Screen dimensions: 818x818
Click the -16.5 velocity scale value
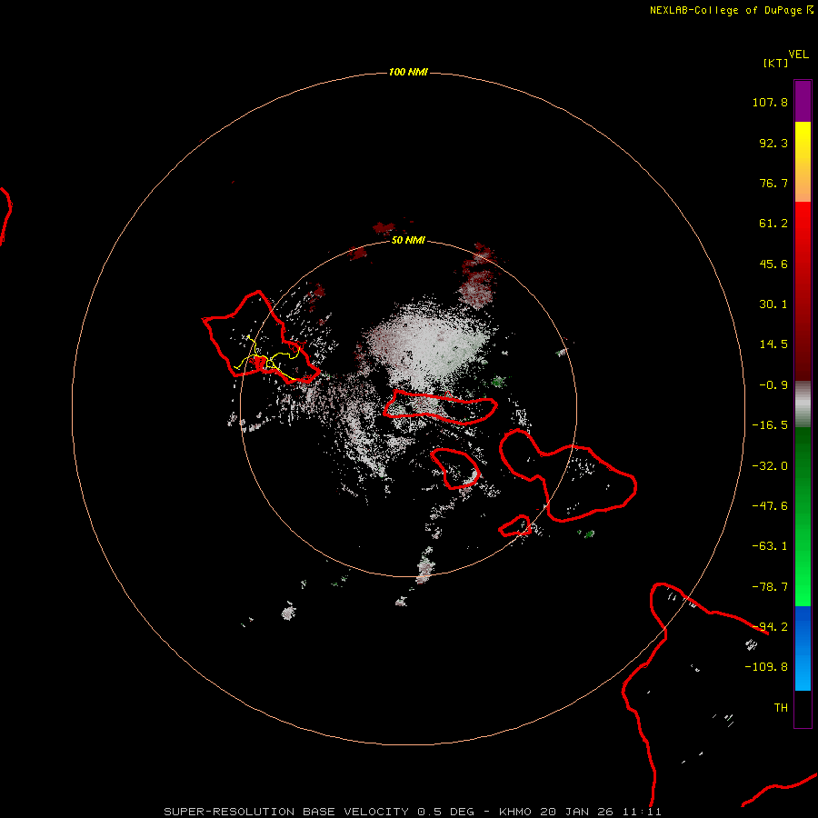click(x=770, y=425)
